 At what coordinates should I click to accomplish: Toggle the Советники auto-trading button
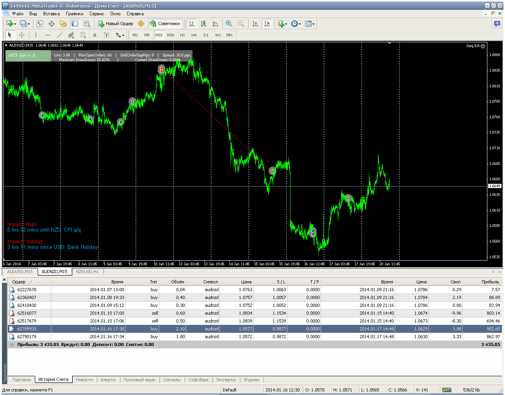click(x=165, y=24)
